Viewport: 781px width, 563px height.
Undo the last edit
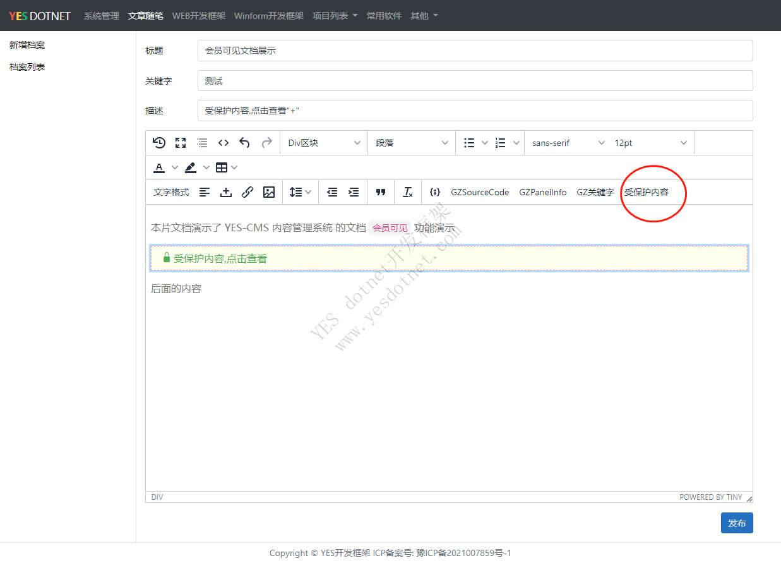click(244, 143)
